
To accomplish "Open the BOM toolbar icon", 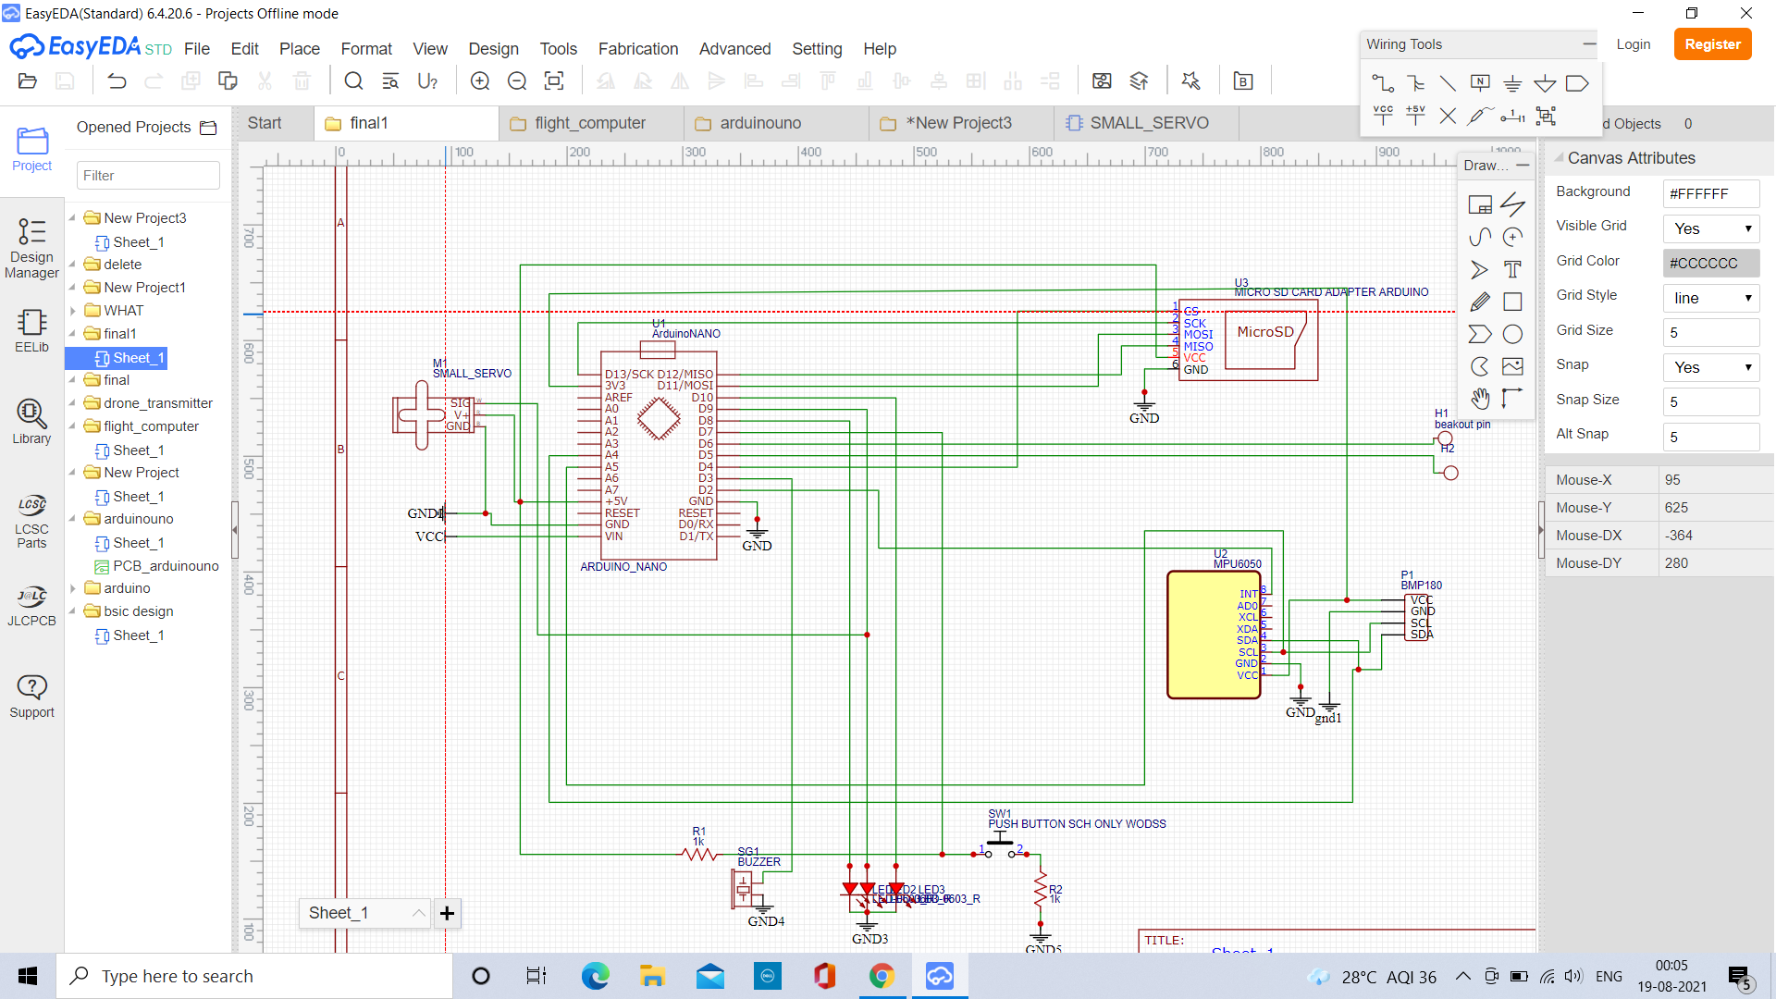I will [1242, 80].
